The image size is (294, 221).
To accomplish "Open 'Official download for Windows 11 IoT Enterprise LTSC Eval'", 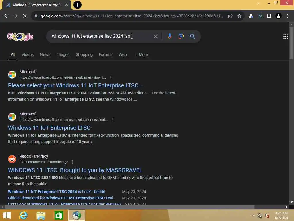I will 61,198.
